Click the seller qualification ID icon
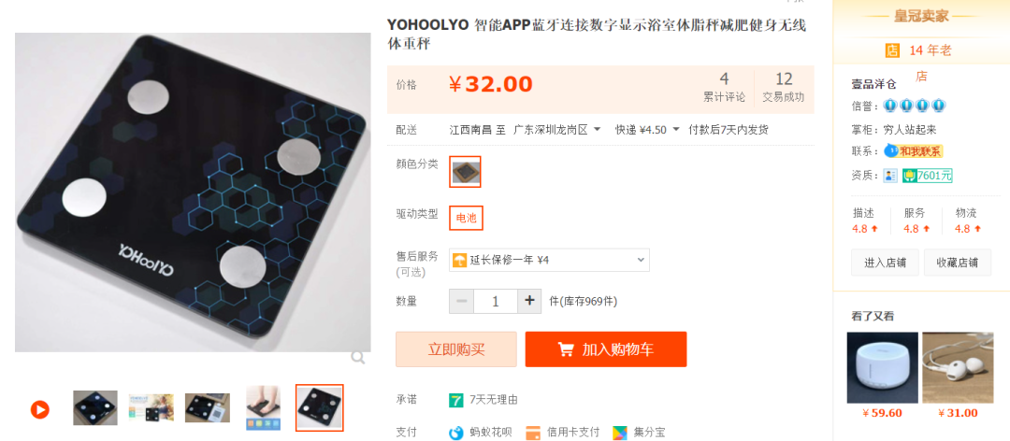The width and height of the screenshot is (1010, 441). [x=891, y=175]
